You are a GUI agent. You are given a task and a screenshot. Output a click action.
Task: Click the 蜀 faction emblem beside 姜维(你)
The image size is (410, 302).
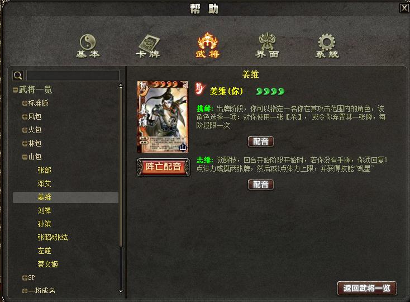tap(201, 89)
